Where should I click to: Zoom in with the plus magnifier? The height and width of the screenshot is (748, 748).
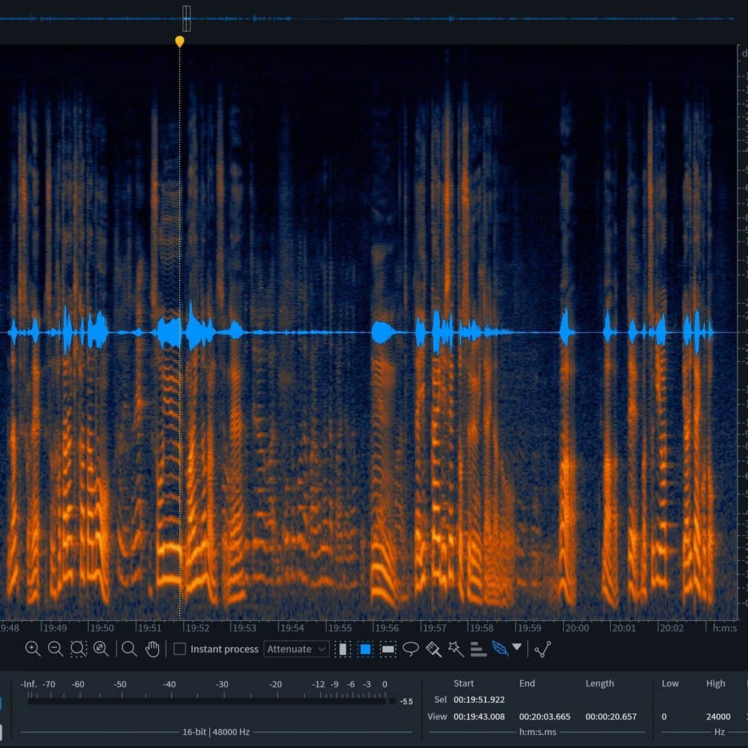33,649
